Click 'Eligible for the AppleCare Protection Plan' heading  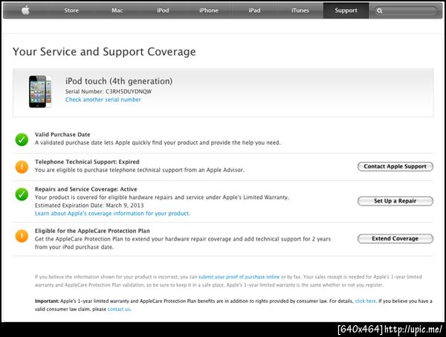(92, 231)
